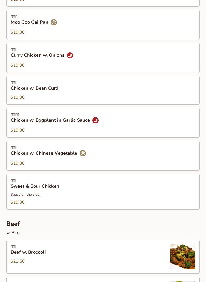Click the $19.00 price under Curry Chicken w. Onions

[x=18, y=65]
